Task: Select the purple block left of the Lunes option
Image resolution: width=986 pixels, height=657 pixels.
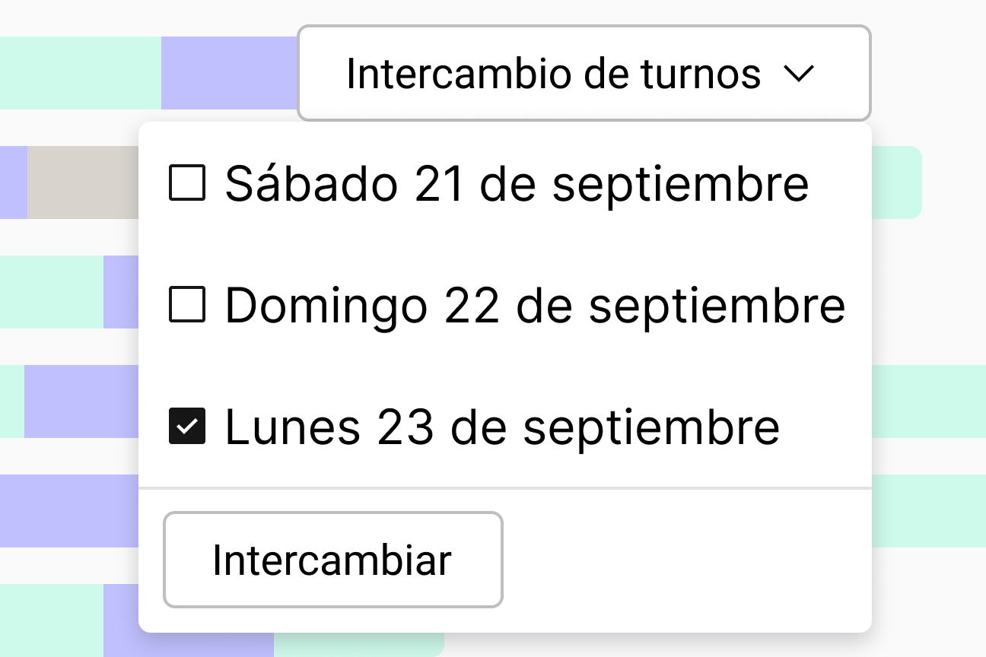Action: pos(81,401)
